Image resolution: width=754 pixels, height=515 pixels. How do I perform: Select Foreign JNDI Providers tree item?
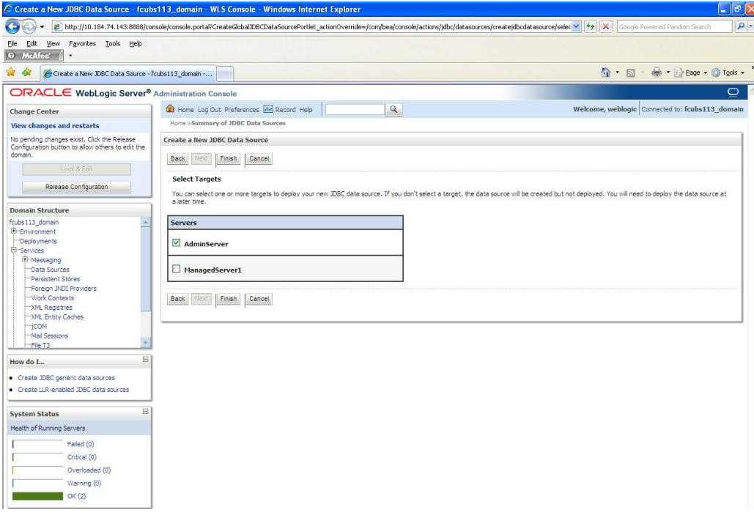64,289
